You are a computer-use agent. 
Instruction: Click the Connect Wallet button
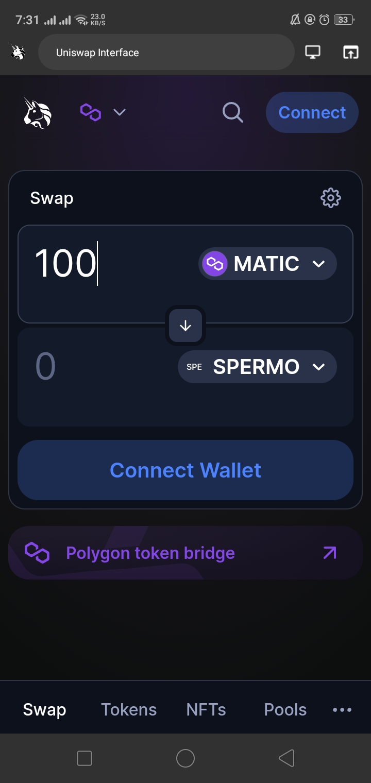point(185,470)
